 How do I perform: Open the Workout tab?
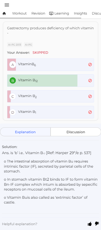tap(19, 13)
